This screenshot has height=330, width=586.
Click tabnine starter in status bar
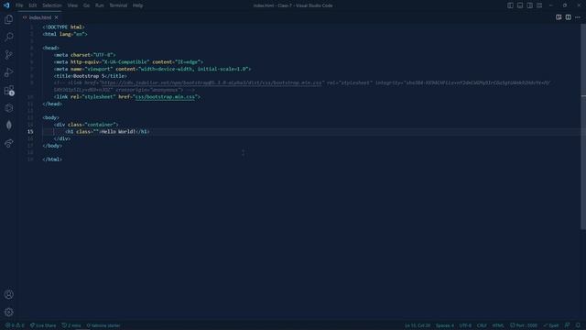pos(103,325)
